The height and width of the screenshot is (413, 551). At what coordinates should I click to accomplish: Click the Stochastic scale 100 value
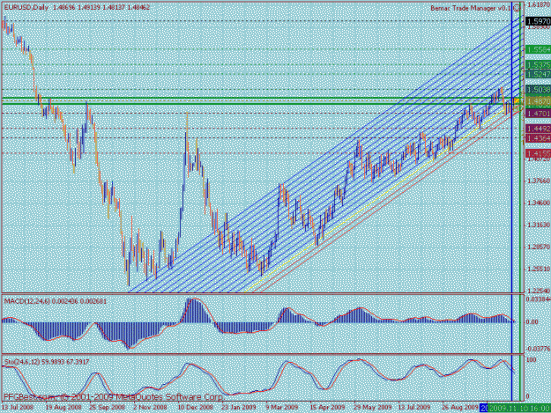pos(532,360)
